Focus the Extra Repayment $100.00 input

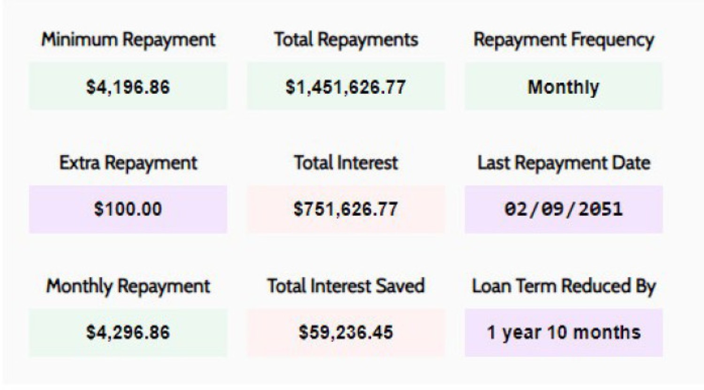tap(128, 209)
